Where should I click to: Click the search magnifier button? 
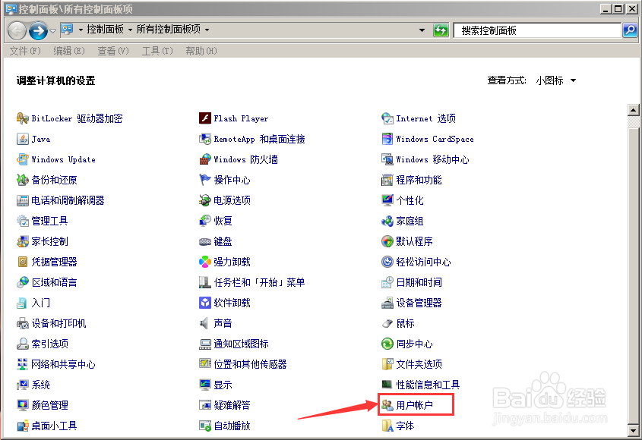pyautogui.click(x=630, y=30)
